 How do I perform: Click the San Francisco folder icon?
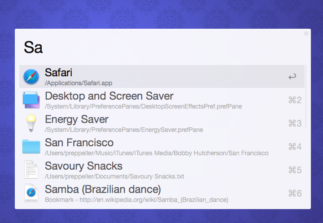pyautogui.click(x=31, y=147)
